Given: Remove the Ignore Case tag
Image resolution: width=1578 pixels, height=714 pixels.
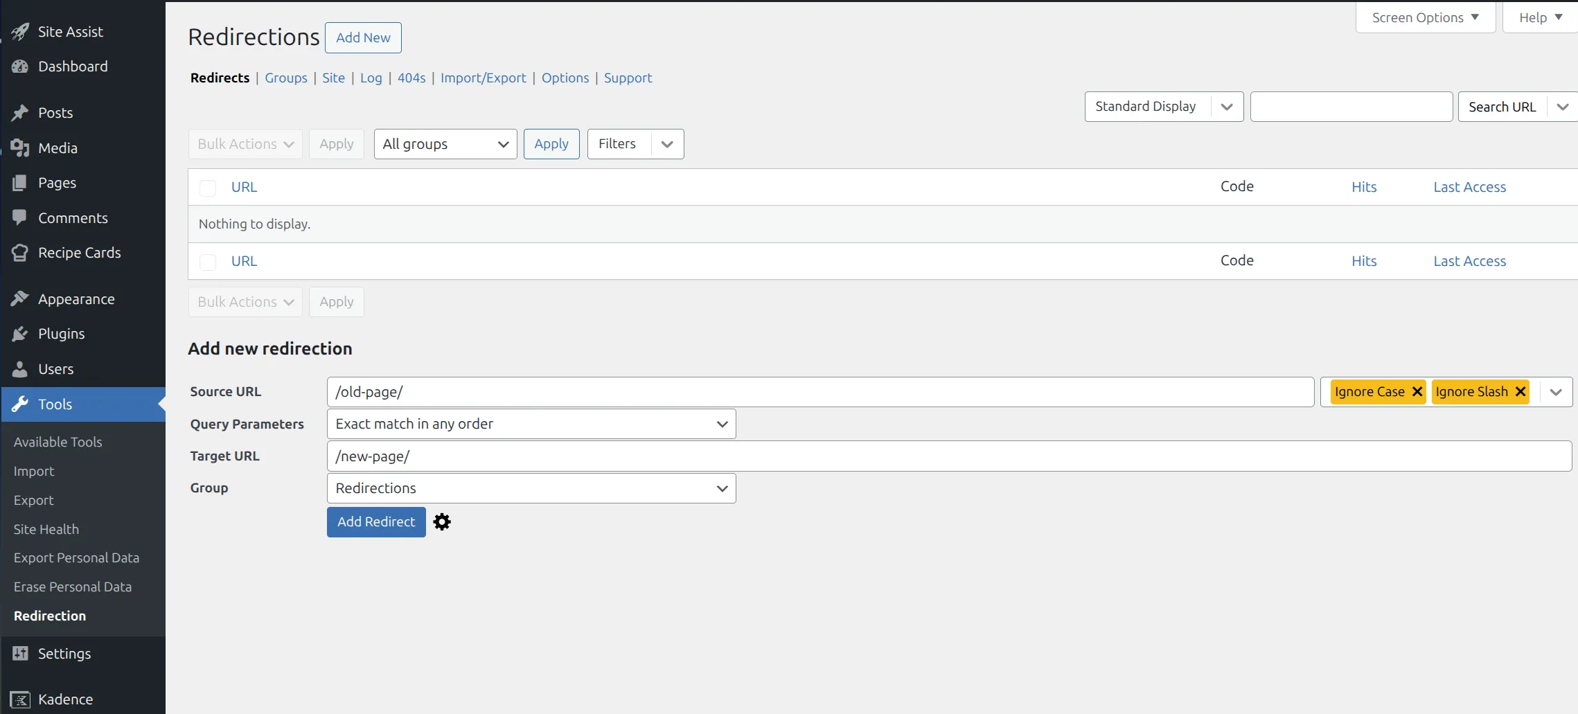Looking at the screenshot, I should click(x=1417, y=392).
